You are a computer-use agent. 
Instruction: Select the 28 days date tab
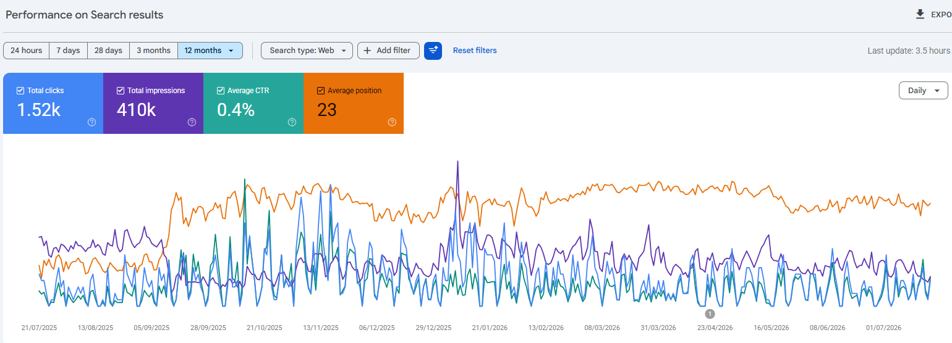click(x=108, y=51)
